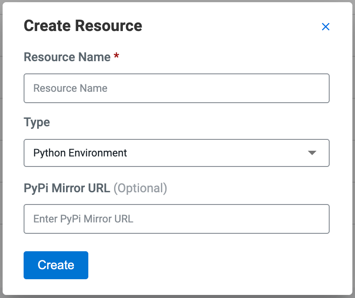Click into the PyPi Mirror URL field

[x=176, y=218]
